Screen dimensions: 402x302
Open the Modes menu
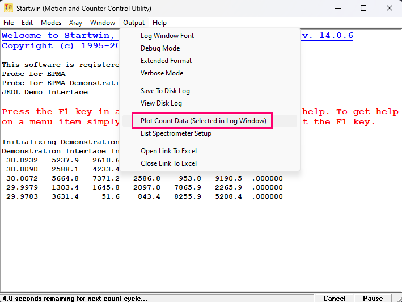pos(51,23)
